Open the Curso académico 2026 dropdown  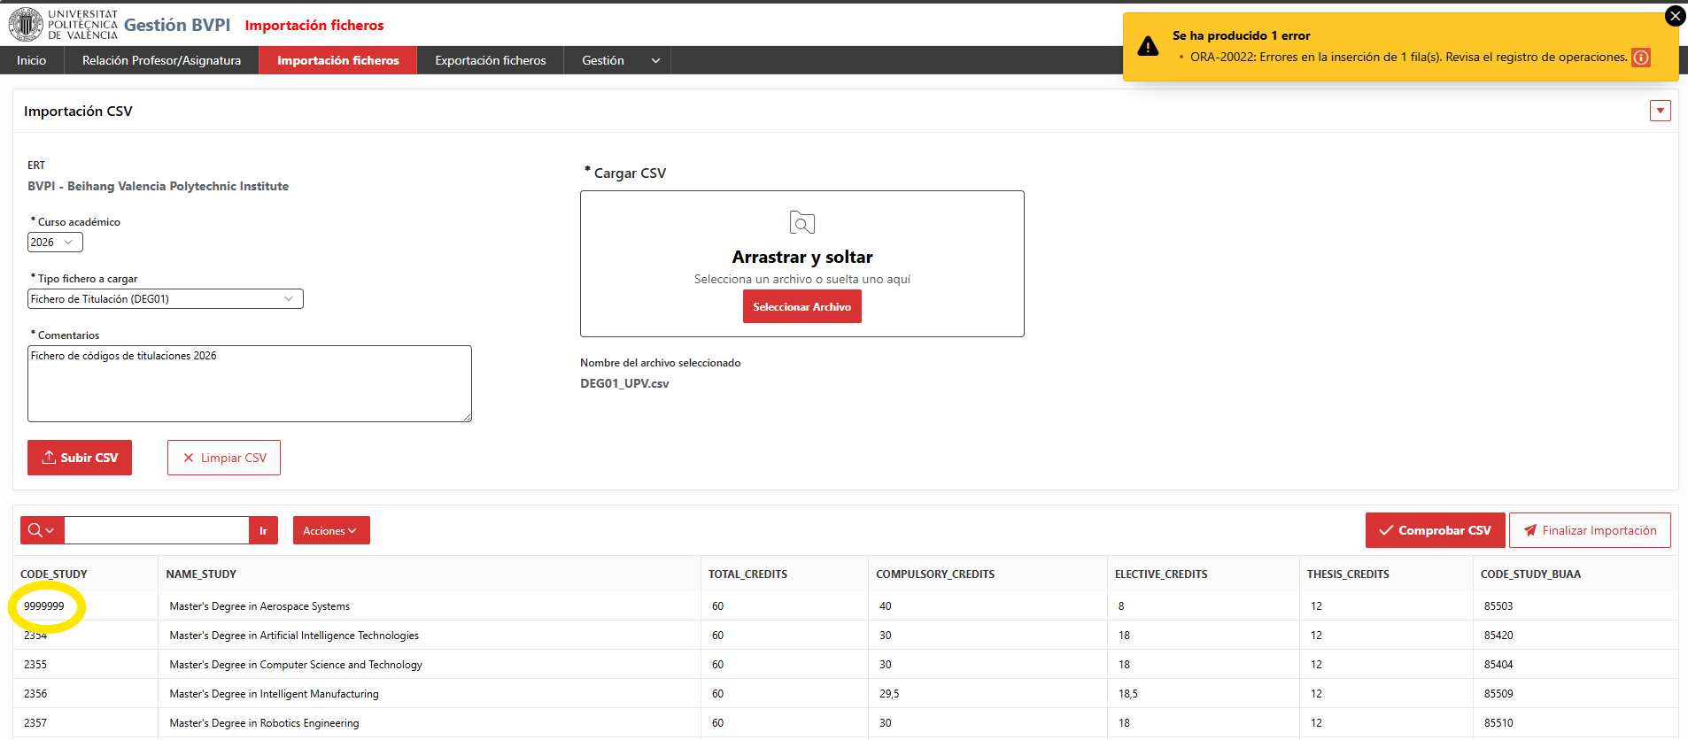point(55,242)
